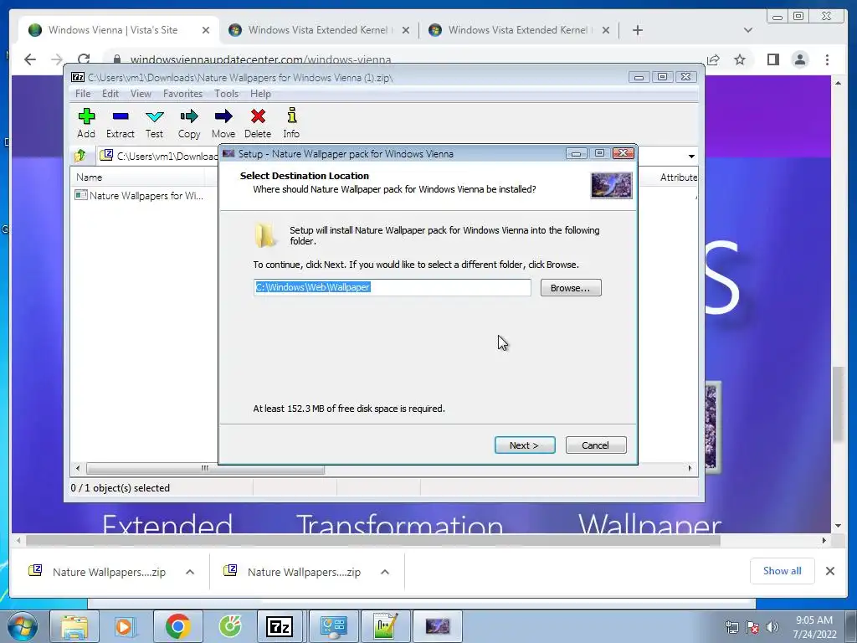Open Chrome tab search dropdown

[748, 30]
